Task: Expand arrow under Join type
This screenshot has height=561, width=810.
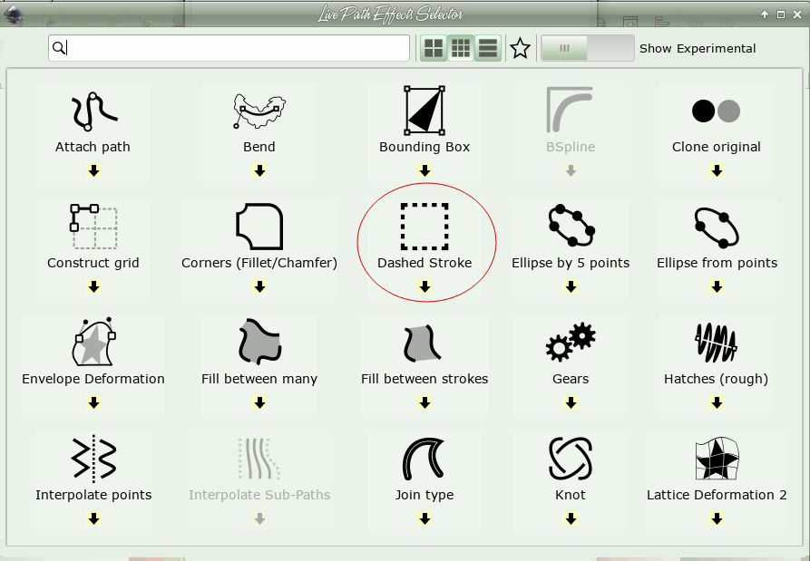Action: click(x=425, y=518)
